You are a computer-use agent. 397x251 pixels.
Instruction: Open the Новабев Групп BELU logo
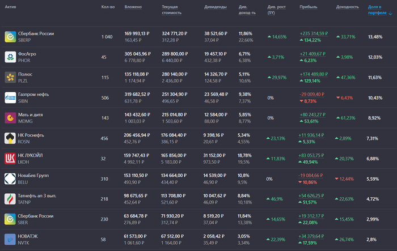pos(10,178)
